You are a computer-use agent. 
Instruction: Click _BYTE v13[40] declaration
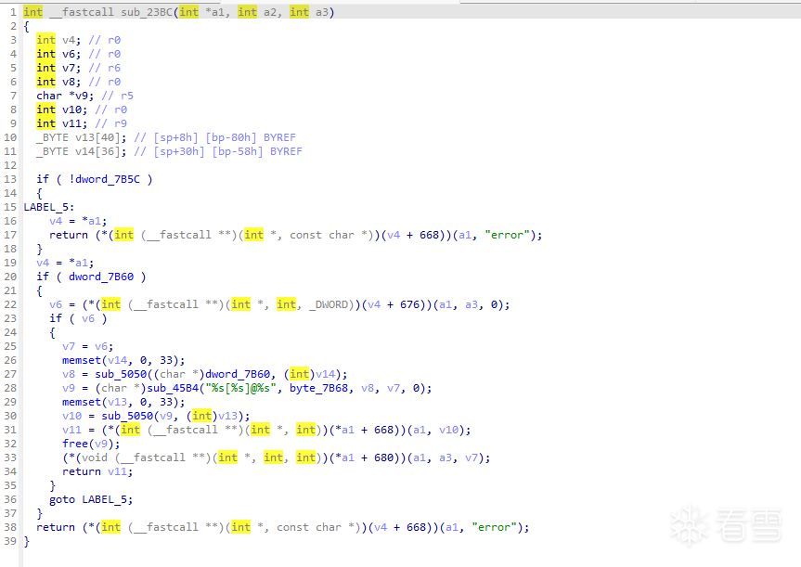point(81,137)
